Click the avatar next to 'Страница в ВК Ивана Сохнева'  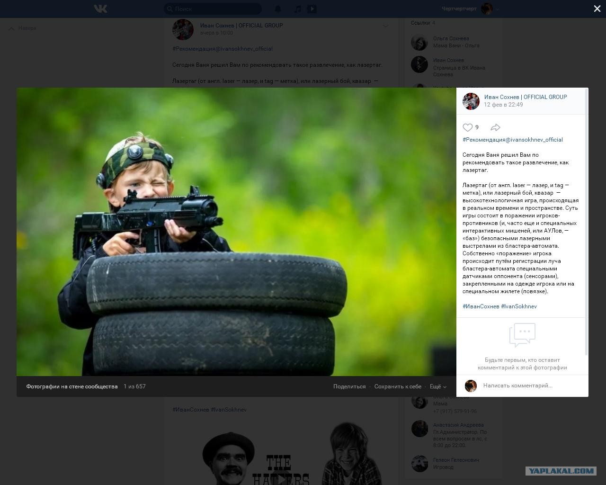[419, 64]
